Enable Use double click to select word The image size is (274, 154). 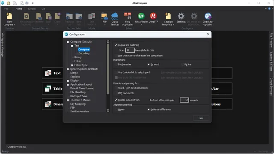pos(116,72)
